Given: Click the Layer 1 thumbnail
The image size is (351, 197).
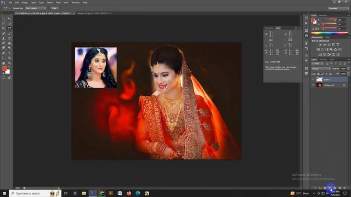Looking at the screenshot, I should (x=319, y=79).
